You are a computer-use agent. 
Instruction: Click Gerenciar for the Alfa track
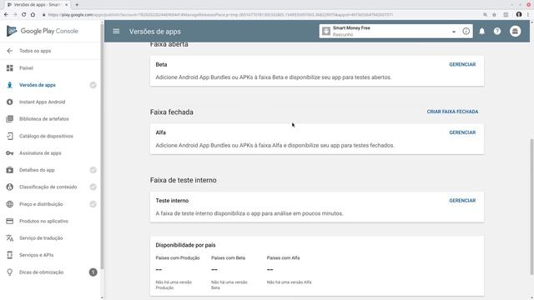[x=462, y=132]
